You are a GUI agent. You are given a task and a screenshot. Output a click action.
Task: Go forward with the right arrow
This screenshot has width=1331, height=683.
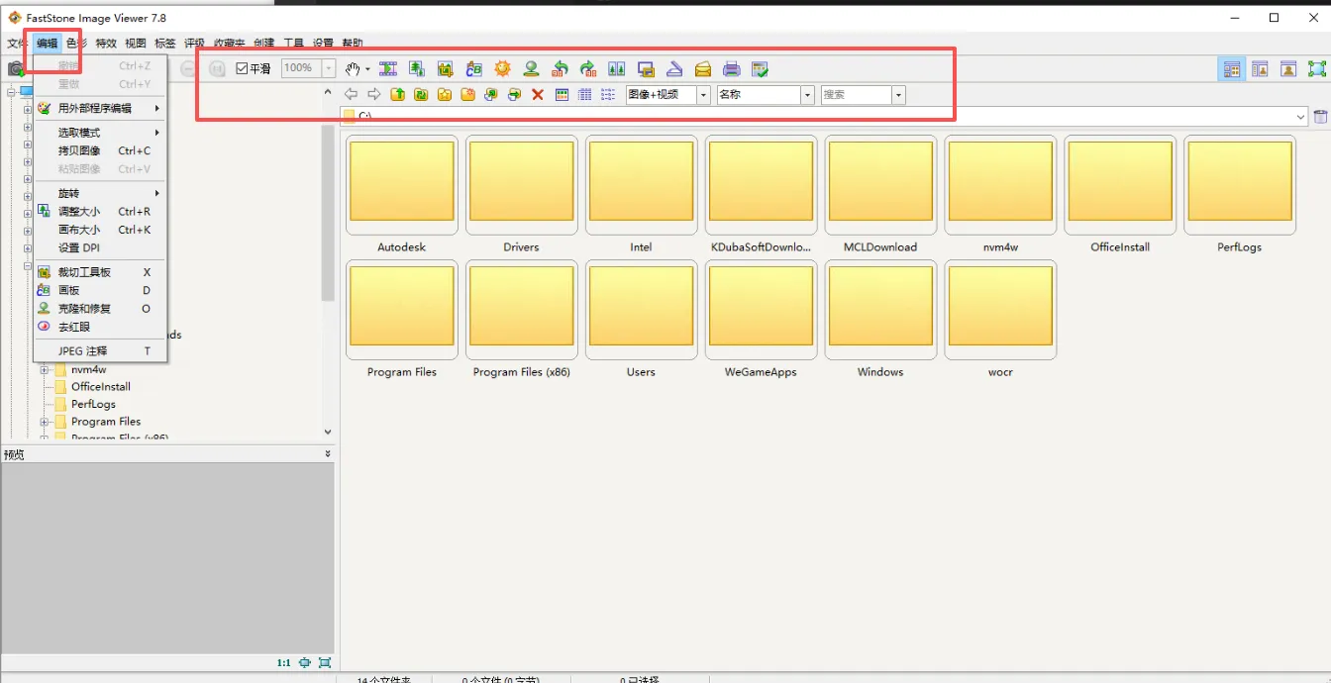(374, 94)
